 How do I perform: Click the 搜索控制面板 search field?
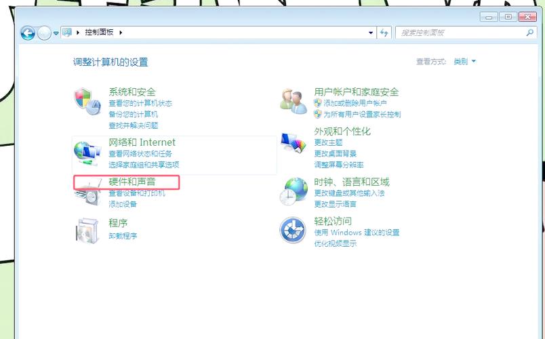tap(460, 33)
